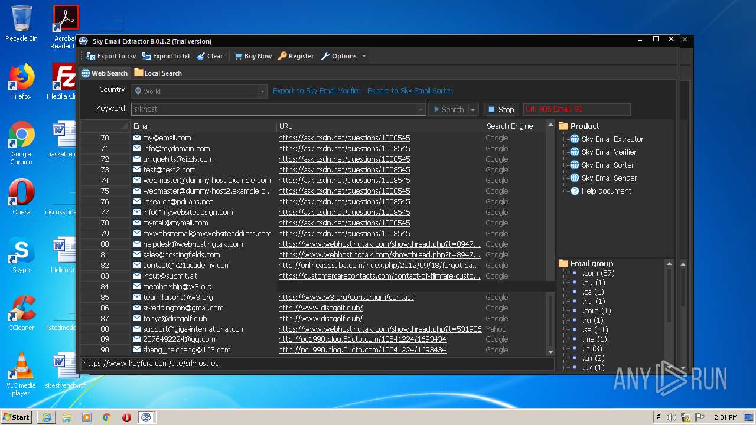The height and width of the screenshot is (425, 756).
Task: Select row with membership@w3.org
Action: (313, 287)
